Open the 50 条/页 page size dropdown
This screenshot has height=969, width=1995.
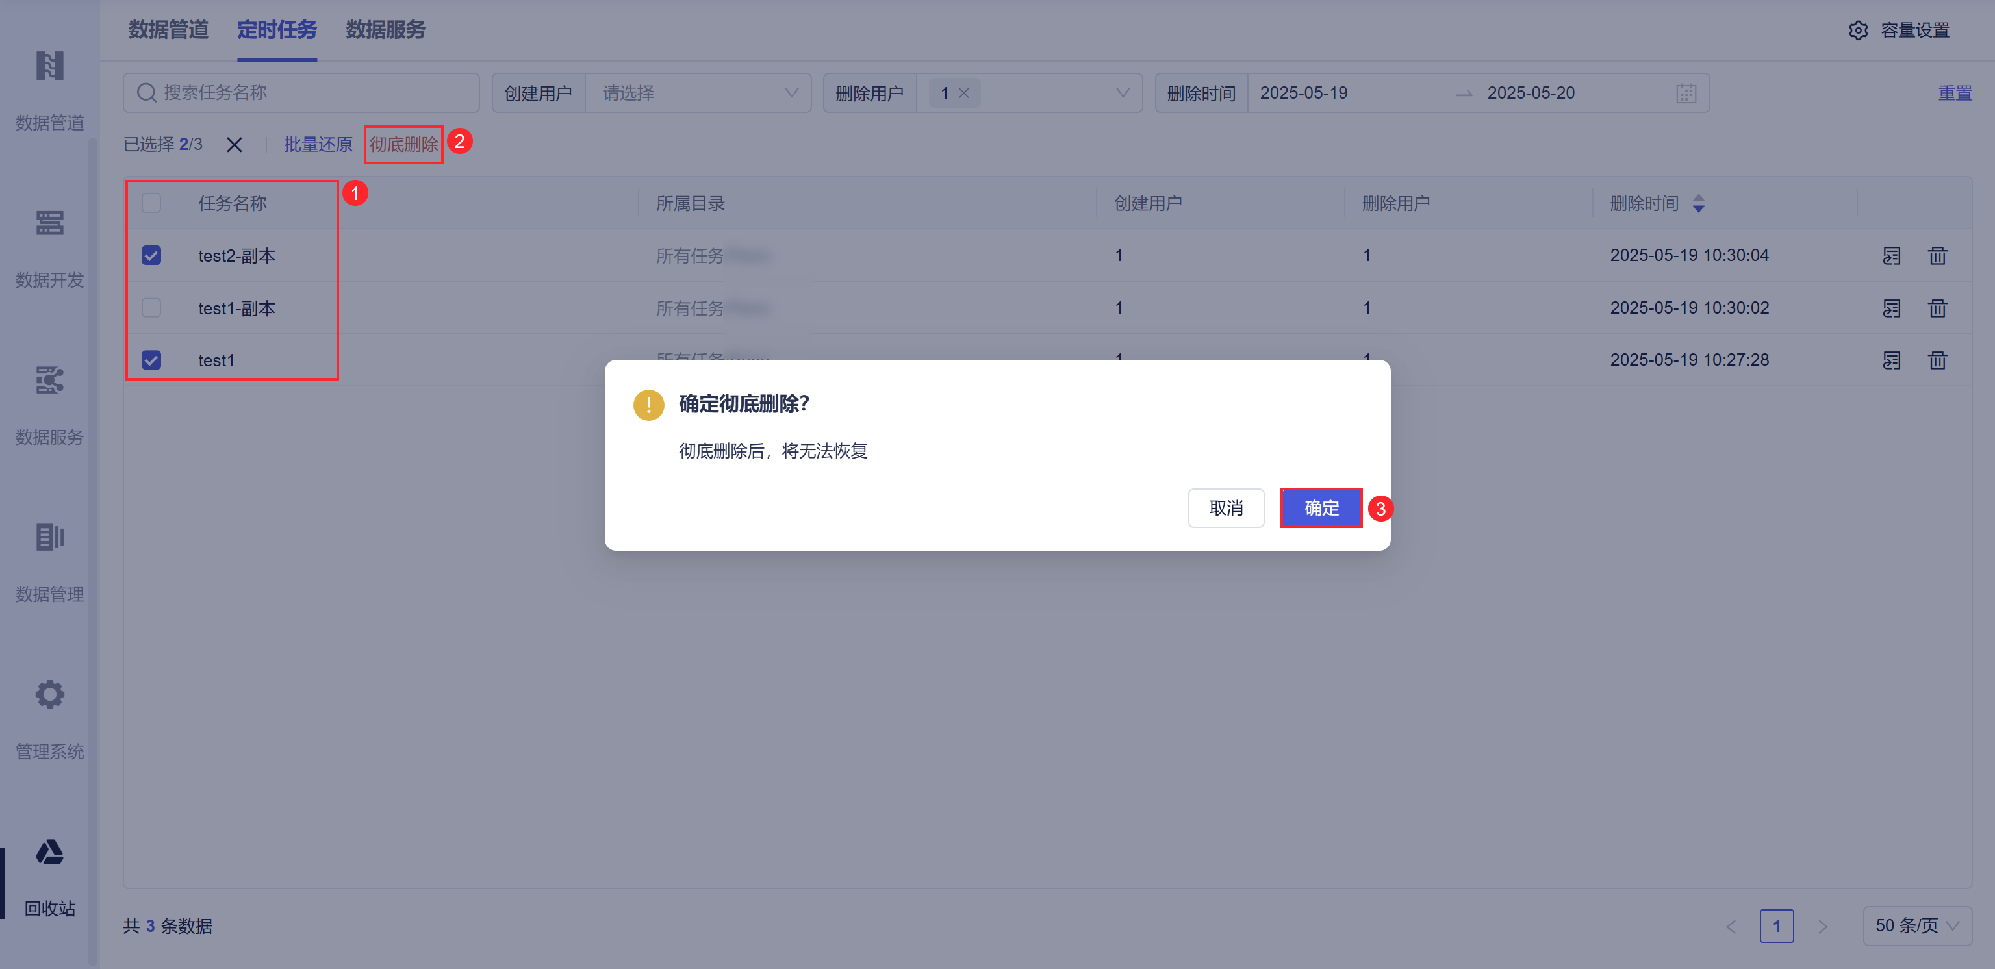click(1916, 925)
